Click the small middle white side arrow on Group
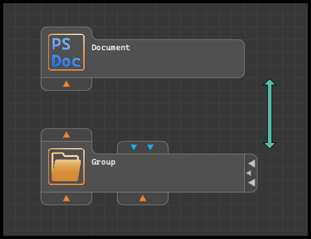Screen dimensions: 311x239 [249, 173]
